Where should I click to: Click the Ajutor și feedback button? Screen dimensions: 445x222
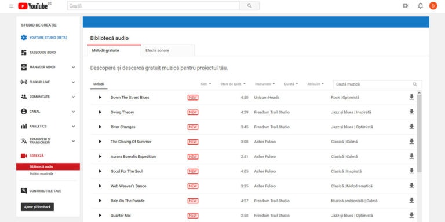click(x=37, y=207)
